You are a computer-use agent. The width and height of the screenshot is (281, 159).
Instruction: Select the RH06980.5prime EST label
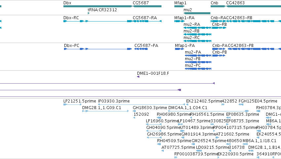pos(174,114)
